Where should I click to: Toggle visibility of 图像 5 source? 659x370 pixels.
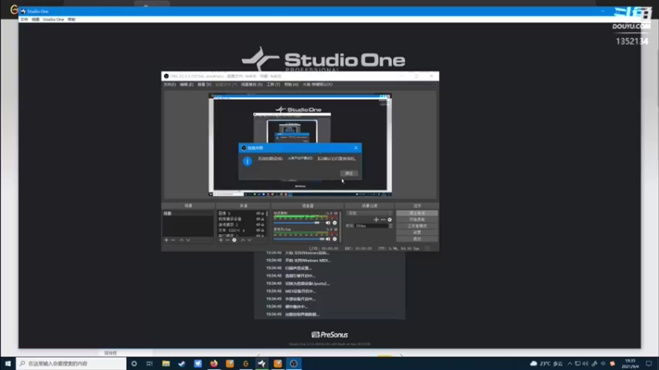[x=258, y=214]
